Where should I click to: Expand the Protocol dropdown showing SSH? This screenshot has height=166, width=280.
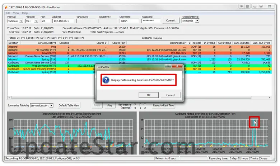pos(36,21)
